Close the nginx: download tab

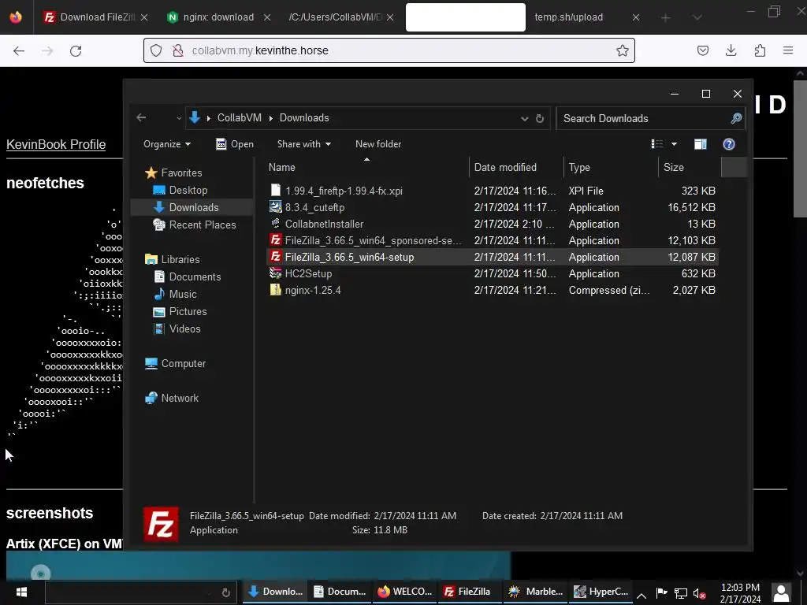pyautogui.click(x=267, y=17)
